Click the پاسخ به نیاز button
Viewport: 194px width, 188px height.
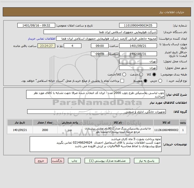click(146, 161)
